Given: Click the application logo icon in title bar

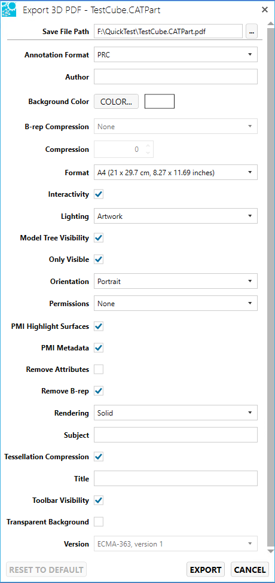Looking at the screenshot, I should pos(9,10).
